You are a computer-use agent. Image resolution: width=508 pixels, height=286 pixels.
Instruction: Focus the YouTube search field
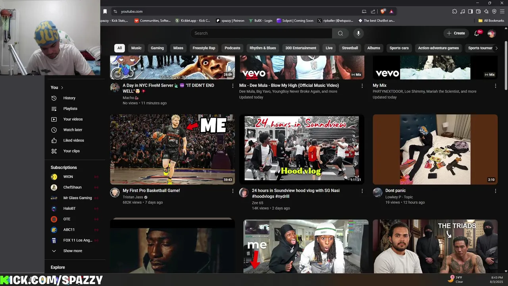(261, 33)
